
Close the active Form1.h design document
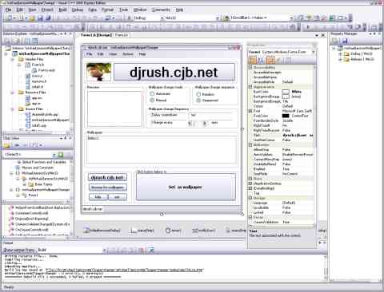pyautogui.click(x=323, y=35)
